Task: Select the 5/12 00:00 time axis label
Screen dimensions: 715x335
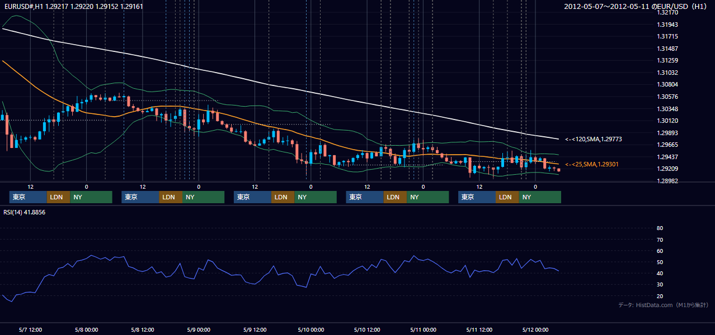Action: click(x=535, y=329)
